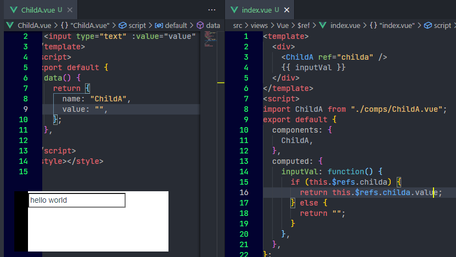Expand the "src" breadcrumb segment

238,26
